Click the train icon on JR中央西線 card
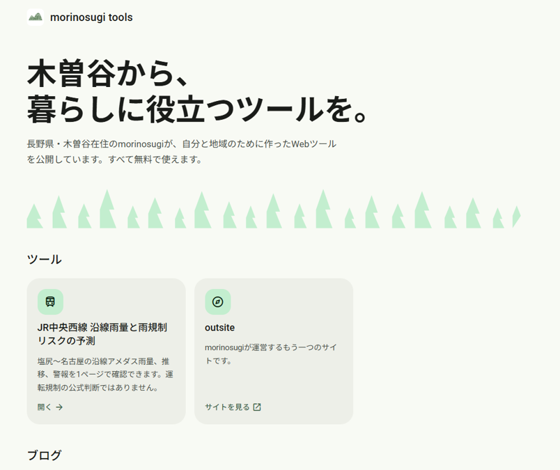 pyautogui.click(x=50, y=301)
